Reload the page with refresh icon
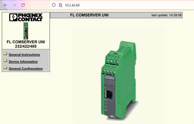 pos(23,5)
